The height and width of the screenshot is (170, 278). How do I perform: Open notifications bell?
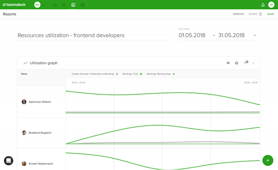[x=263, y=5]
